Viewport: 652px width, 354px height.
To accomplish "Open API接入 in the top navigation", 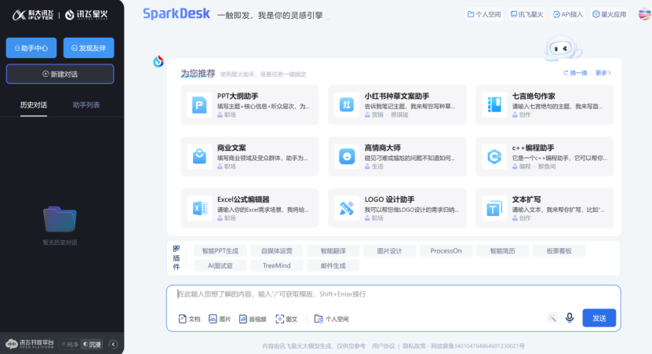I will (568, 14).
